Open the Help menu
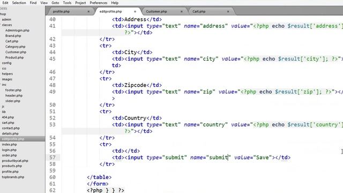The image size is (343, 193). (115, 3)
